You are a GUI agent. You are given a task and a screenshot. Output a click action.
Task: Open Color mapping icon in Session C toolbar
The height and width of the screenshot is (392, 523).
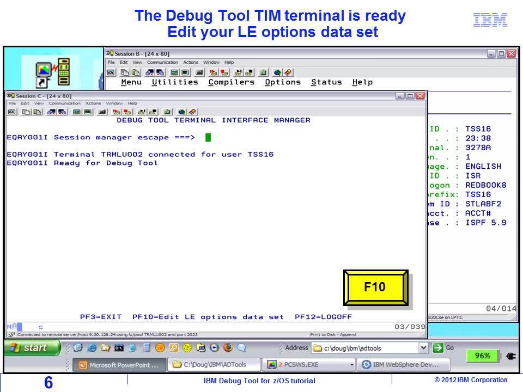(88, 112)
